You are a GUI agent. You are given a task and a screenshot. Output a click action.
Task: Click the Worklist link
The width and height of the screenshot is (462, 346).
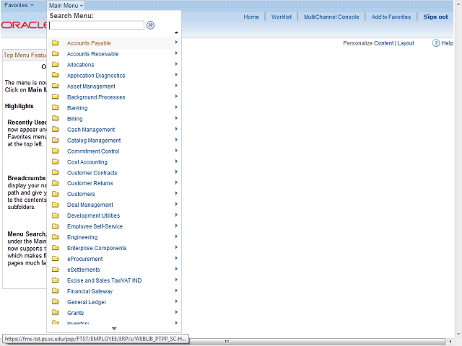(282, 17)
